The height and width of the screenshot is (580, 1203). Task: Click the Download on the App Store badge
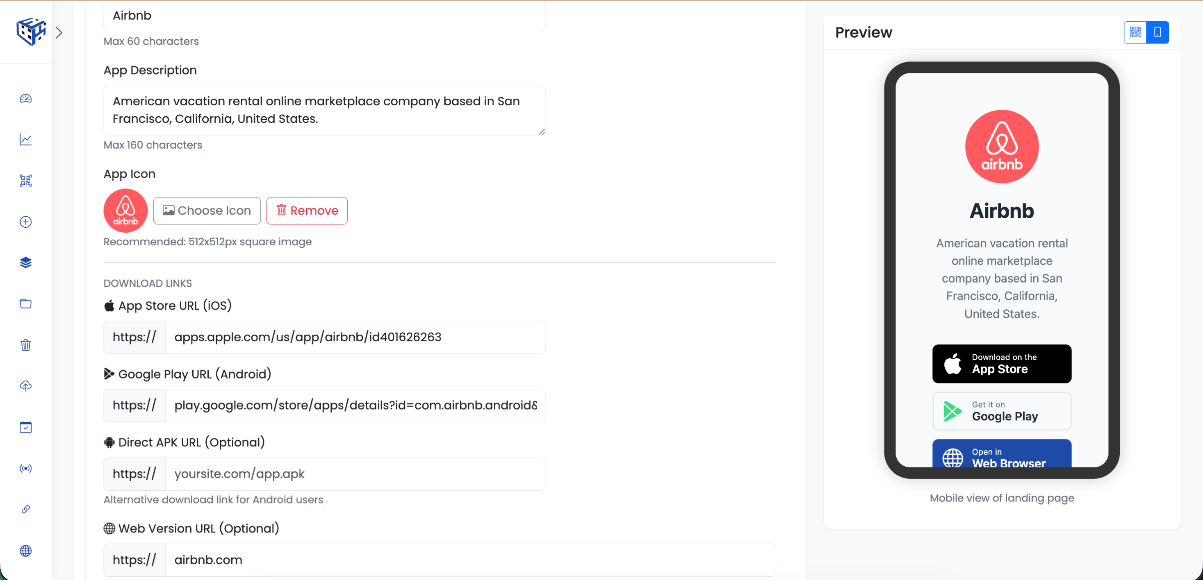coord(1002,364)
